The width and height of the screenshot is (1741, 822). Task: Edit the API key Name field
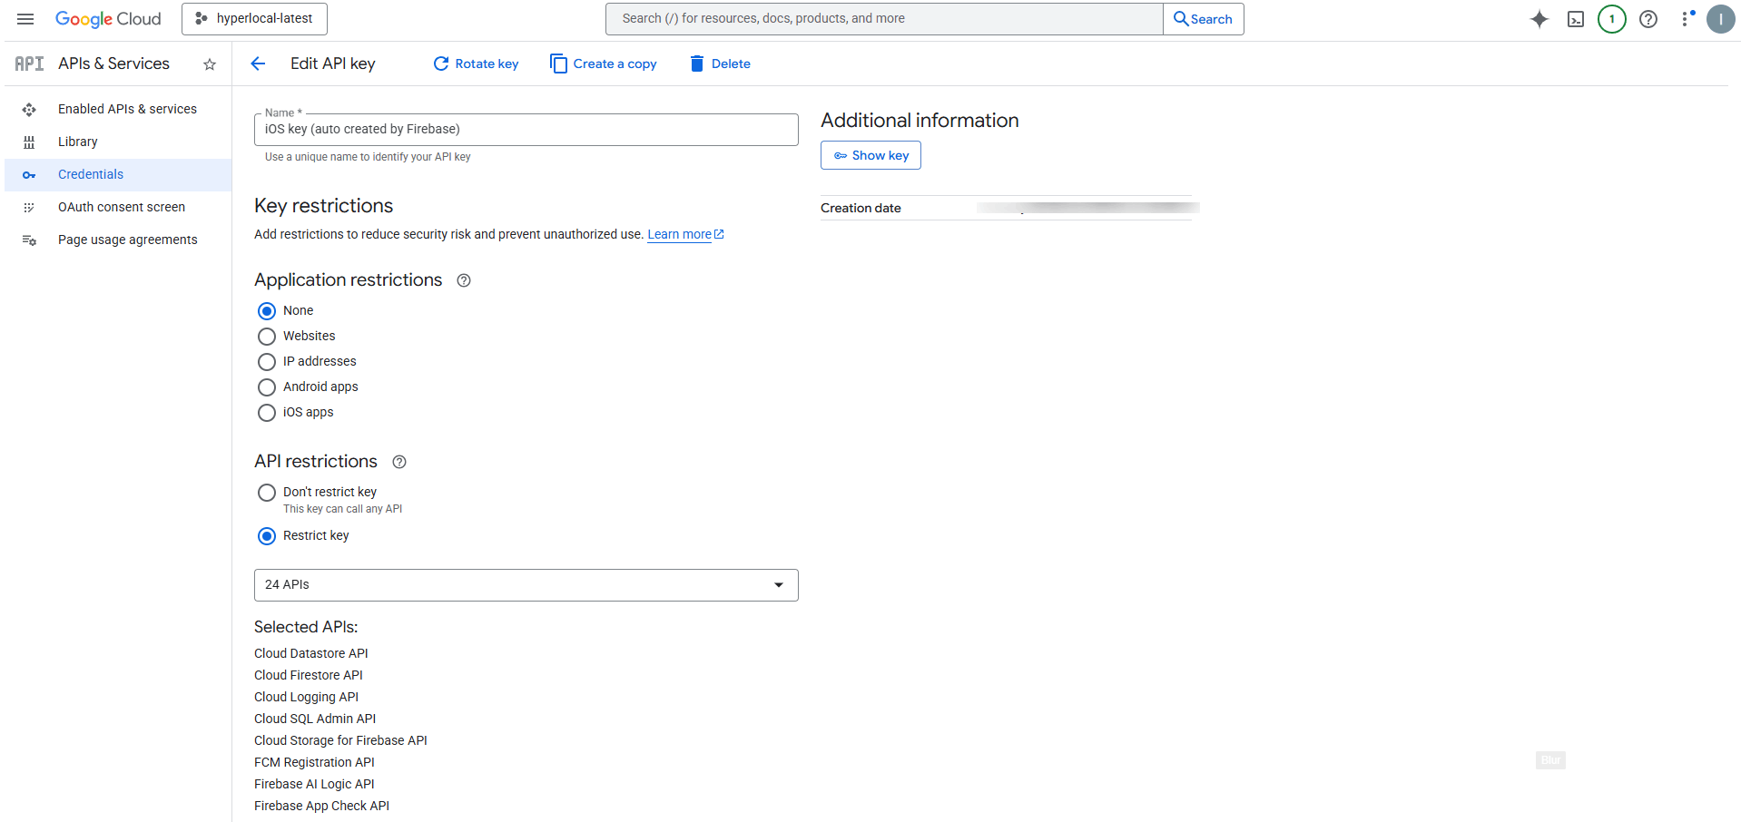pos(526,130)
